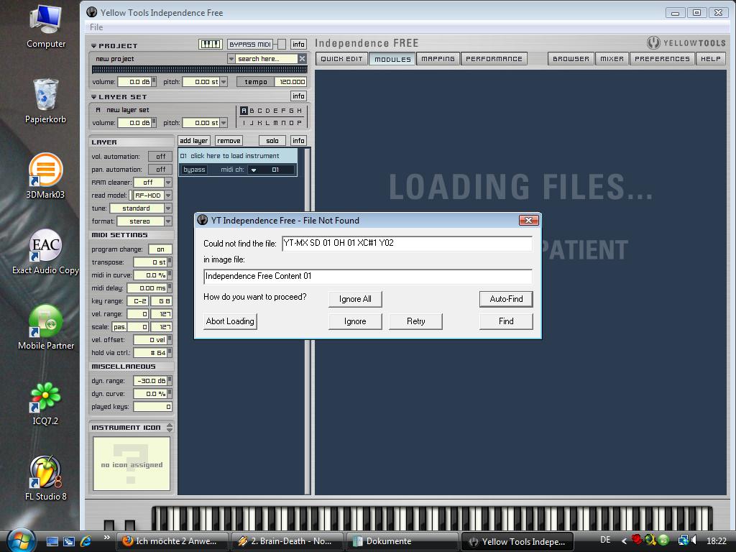The image size is (736, 552).
Task: Open the MIXER tab
Action: point(612,59)
